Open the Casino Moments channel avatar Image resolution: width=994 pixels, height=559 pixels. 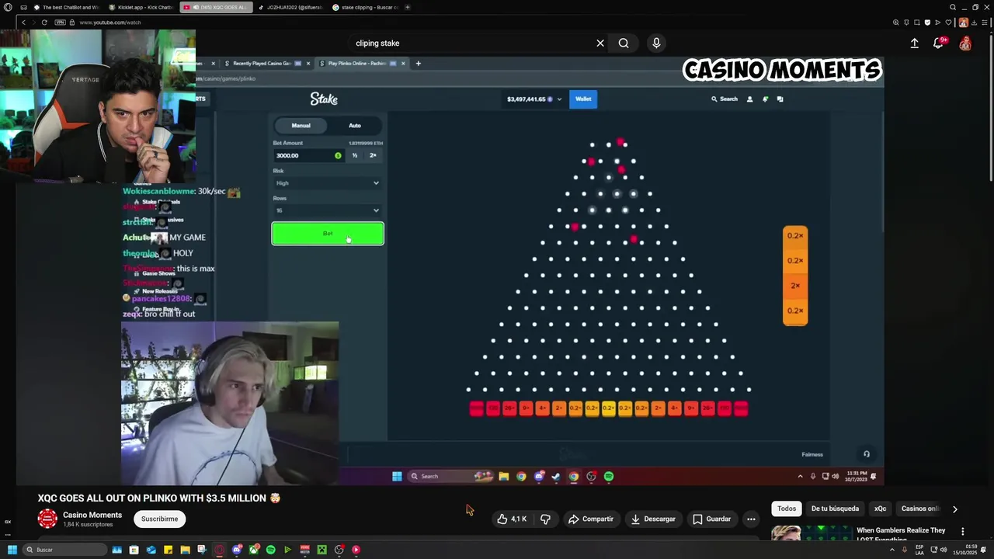[x=47, y=519]
